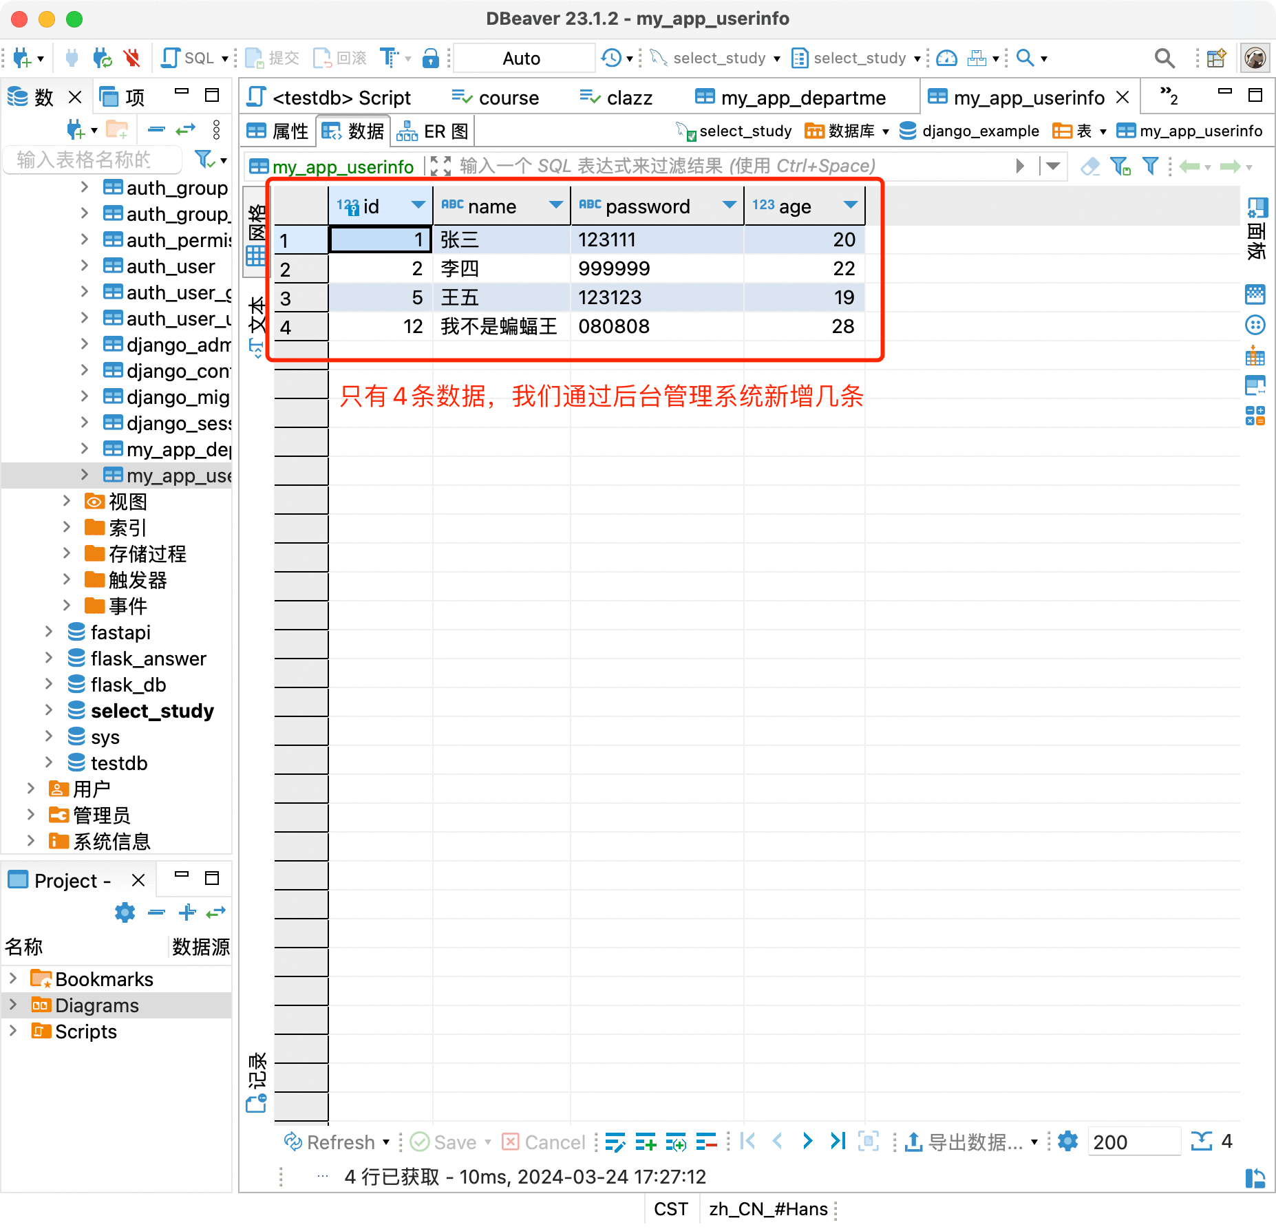Click the add row icon

[646, 1142]
